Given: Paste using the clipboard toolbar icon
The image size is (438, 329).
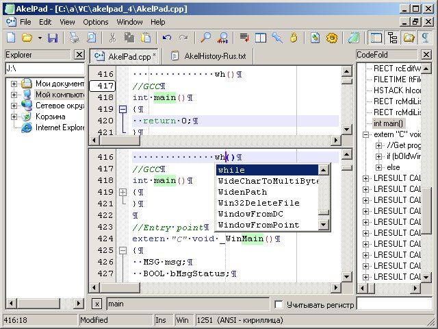Looking at the screenshot, I should [146, 38].
